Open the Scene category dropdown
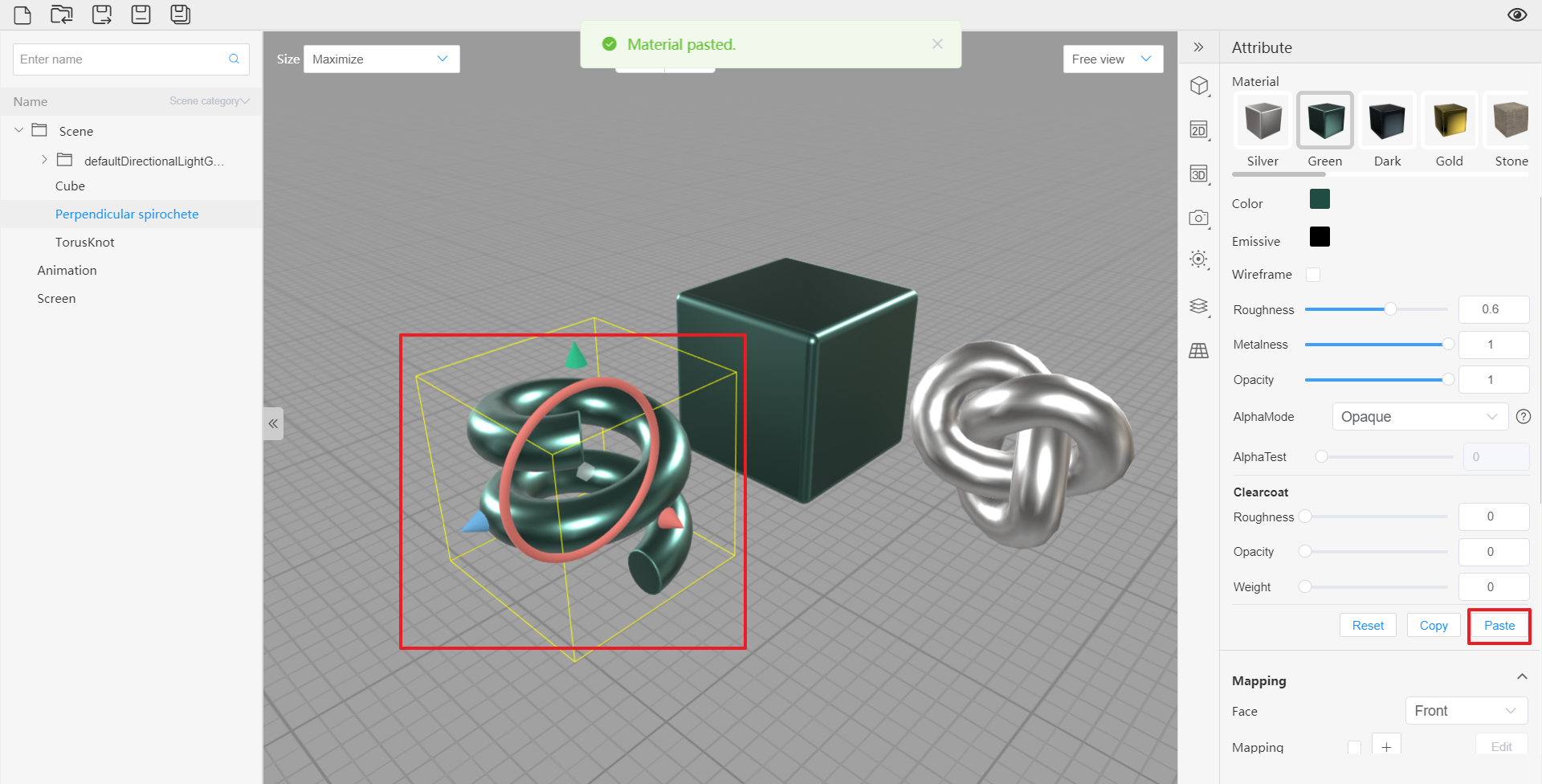 coord(210,101)
